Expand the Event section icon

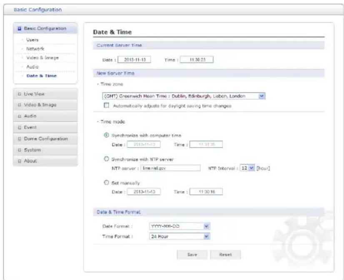(x=19, y=127)
